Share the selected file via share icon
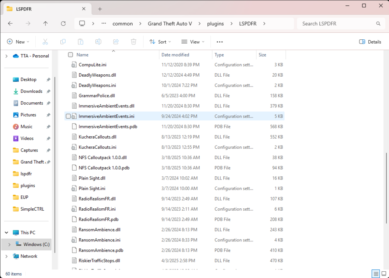Image resolution: width=389 pixels, height=278 pixels. point(116,42)
